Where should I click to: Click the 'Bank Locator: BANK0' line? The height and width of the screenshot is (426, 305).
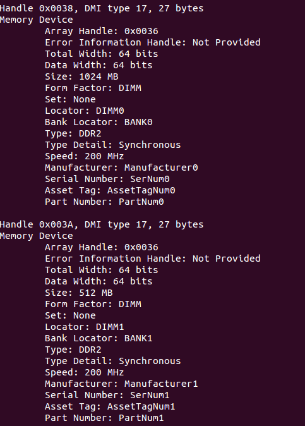coord(99,122)
